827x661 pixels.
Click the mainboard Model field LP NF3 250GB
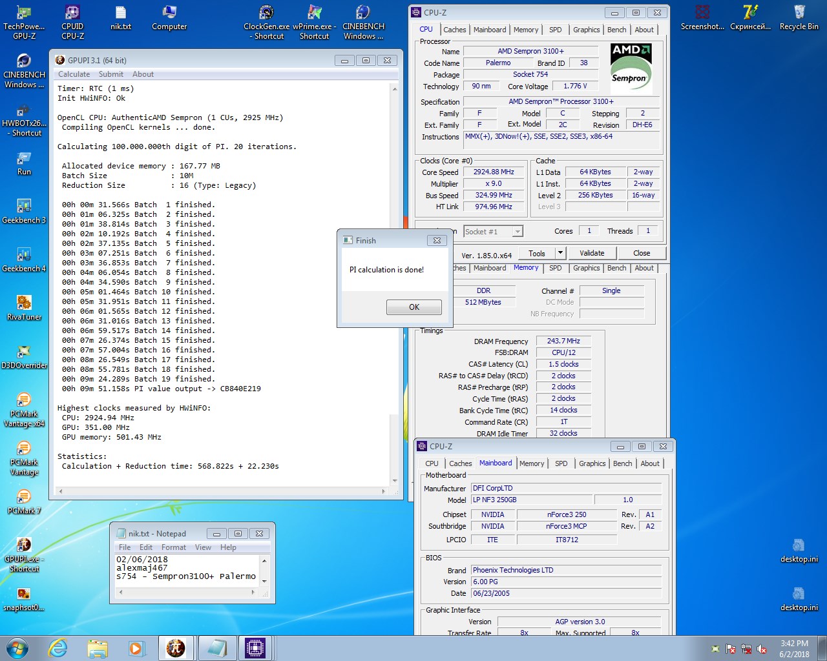[531, 500]
